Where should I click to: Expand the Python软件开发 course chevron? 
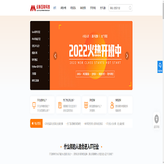point(48,67)
